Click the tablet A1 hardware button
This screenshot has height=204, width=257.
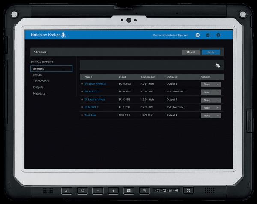pyautogui.click(x=66, y=191)
